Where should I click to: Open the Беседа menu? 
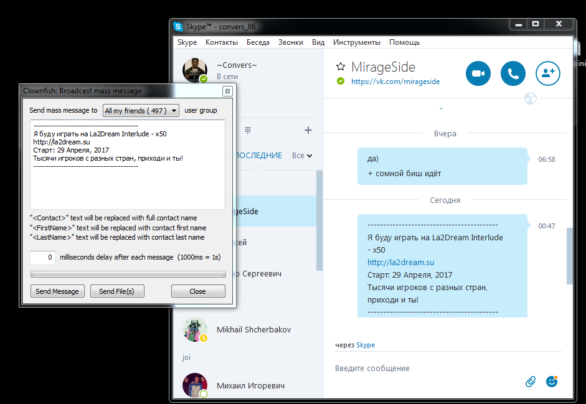(x=258, y=42)
